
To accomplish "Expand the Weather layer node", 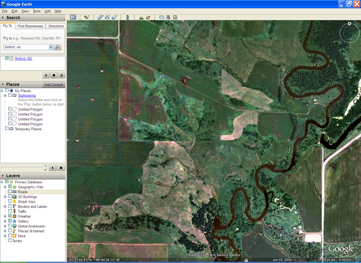I will point(5,216).
